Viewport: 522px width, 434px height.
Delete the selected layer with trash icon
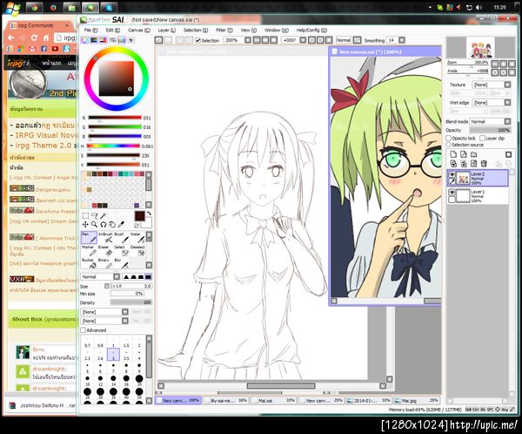pos(484,164)
